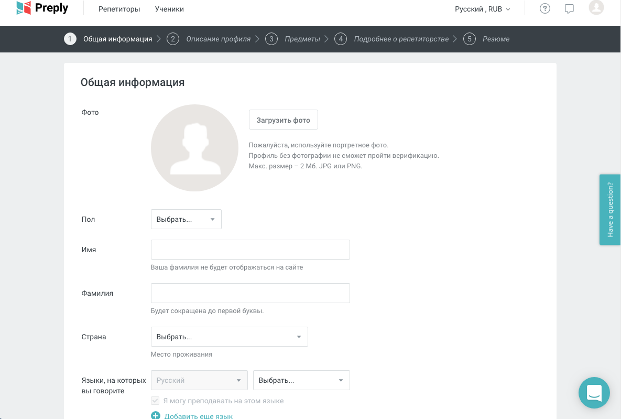The height and width of the screenshot is (419, 621).
Task: Click the step 3 circle number
Action: (x=271, y=39)
